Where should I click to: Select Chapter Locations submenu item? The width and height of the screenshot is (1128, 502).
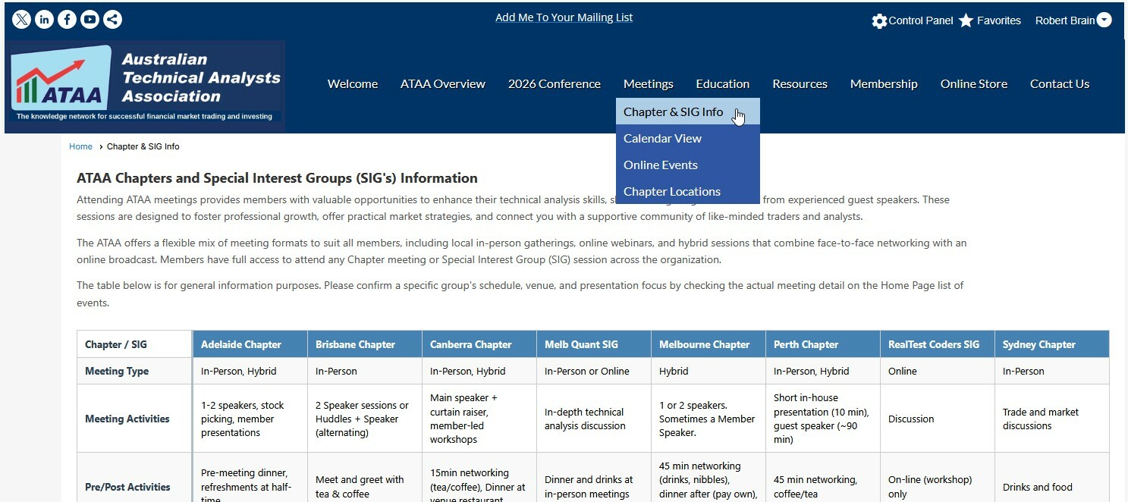pos(687,191)
